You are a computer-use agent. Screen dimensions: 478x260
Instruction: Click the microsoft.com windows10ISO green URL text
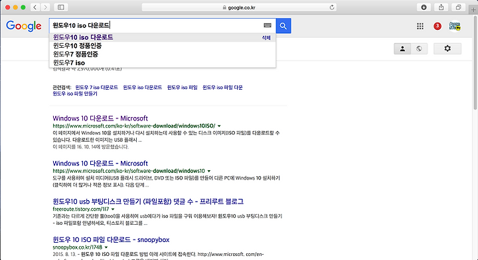tap(134, 126)
